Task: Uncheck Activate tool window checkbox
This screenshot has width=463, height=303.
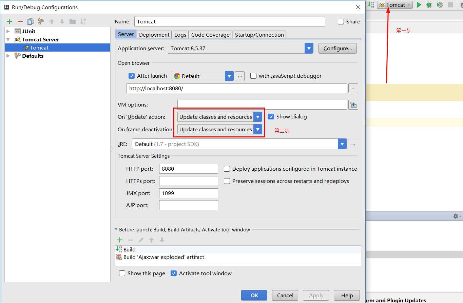Action: [x=174, y=273]
